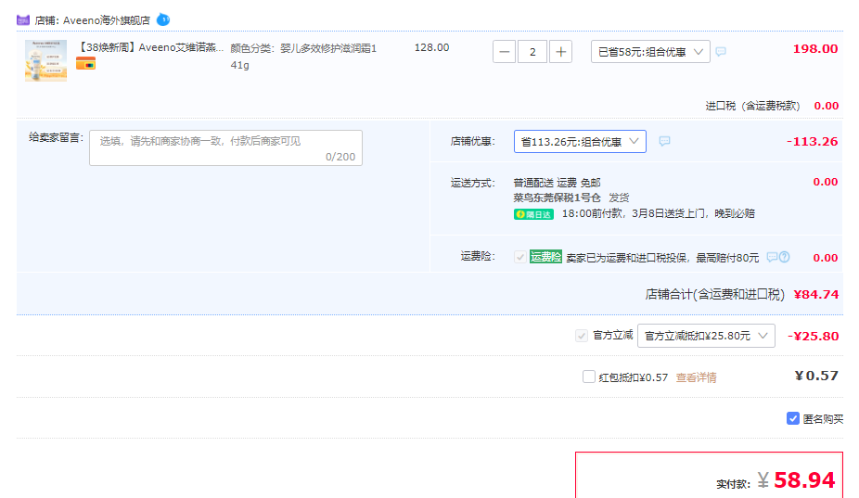The width and height of the screenshot is (859, 498).
Task: Click the green 隔日达 badge
Action: 533,214
